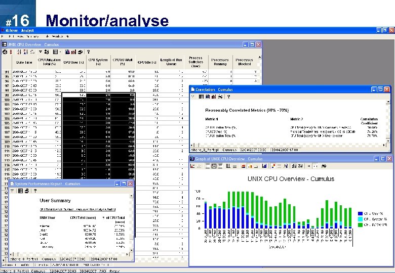Click scroll-up arrow in Correlation window
Viewport: 395px width, 273px height.
click(x=388, y=102)
